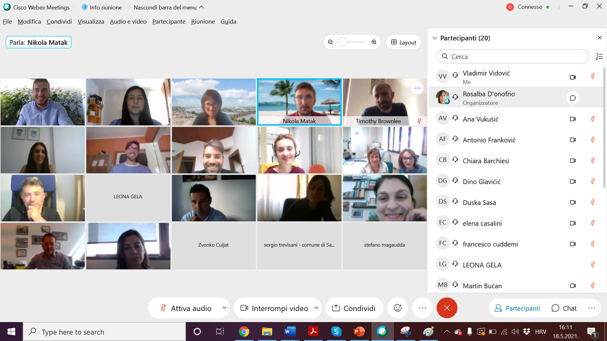
Task: Toggle Attiva audio to unmute microphone
Action: (186, 308)
